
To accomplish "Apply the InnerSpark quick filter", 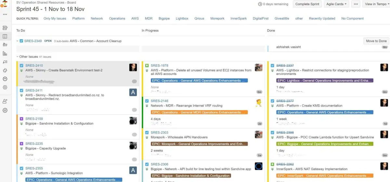I will (239, 18).
